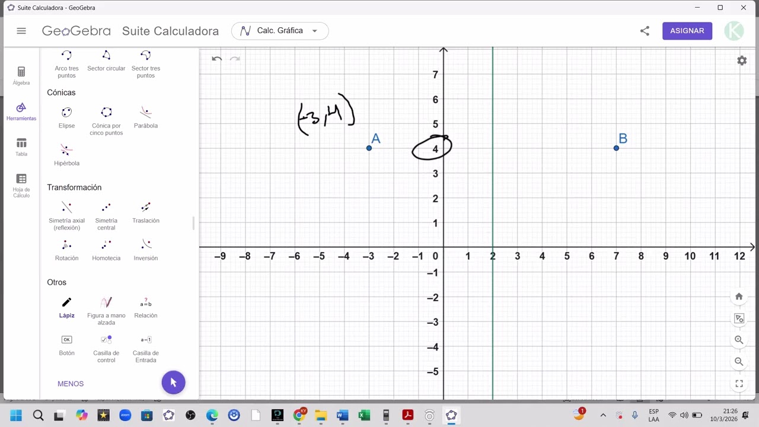Image resolution: width=759 pixels, height=427 pixels.
Task: Click the share icon
Action: coord(645,31)
